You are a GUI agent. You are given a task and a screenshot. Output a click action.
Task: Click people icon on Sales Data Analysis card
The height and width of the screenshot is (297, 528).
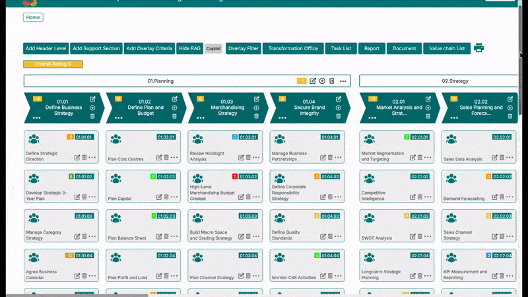pos(451,139)
